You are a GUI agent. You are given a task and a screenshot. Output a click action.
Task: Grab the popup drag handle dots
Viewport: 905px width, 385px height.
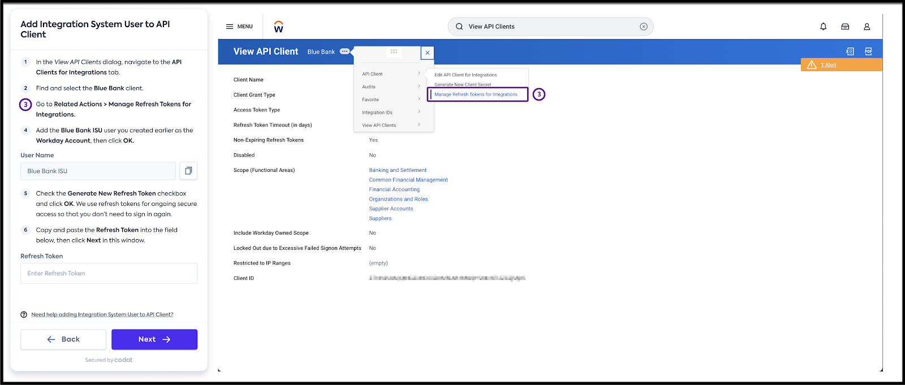pos(394,51)
